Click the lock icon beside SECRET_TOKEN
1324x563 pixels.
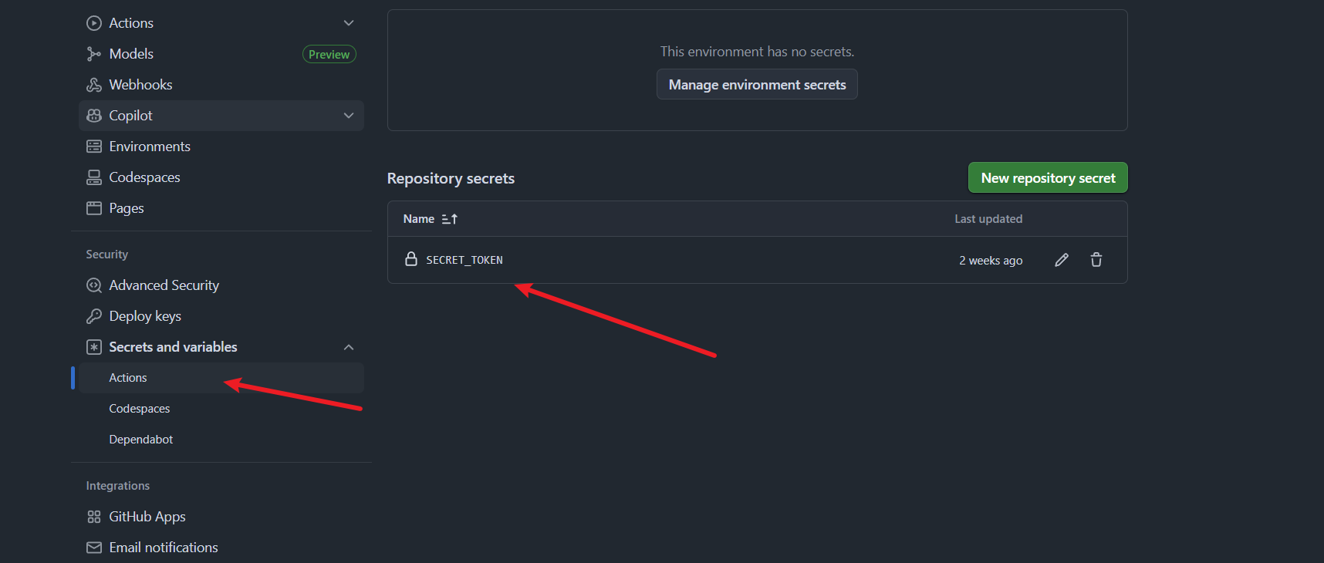tap(411, 259)
